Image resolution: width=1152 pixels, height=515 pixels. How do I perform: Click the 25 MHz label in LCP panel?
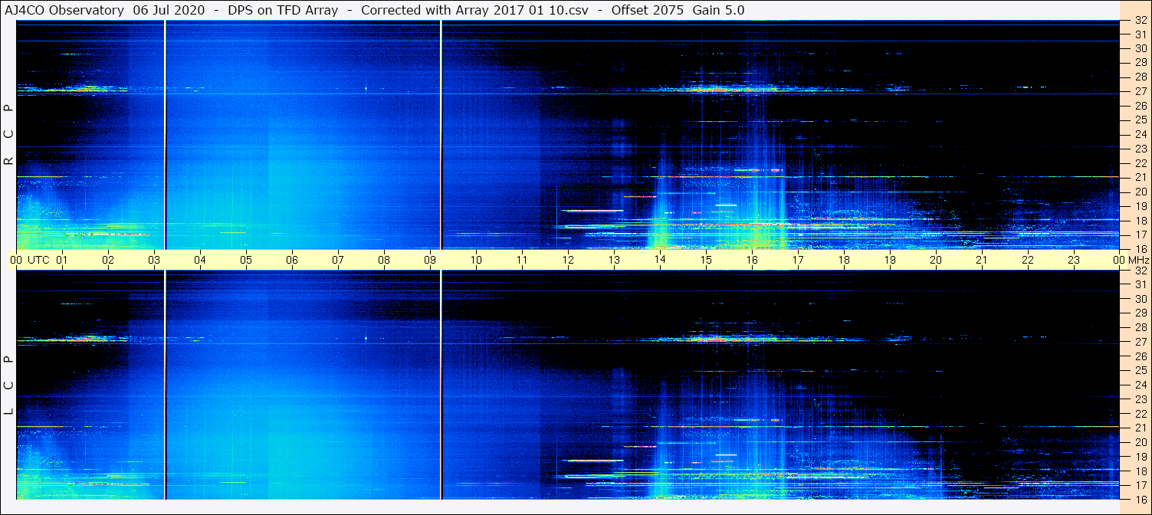pyautogui.click(x=1140, y=370)
